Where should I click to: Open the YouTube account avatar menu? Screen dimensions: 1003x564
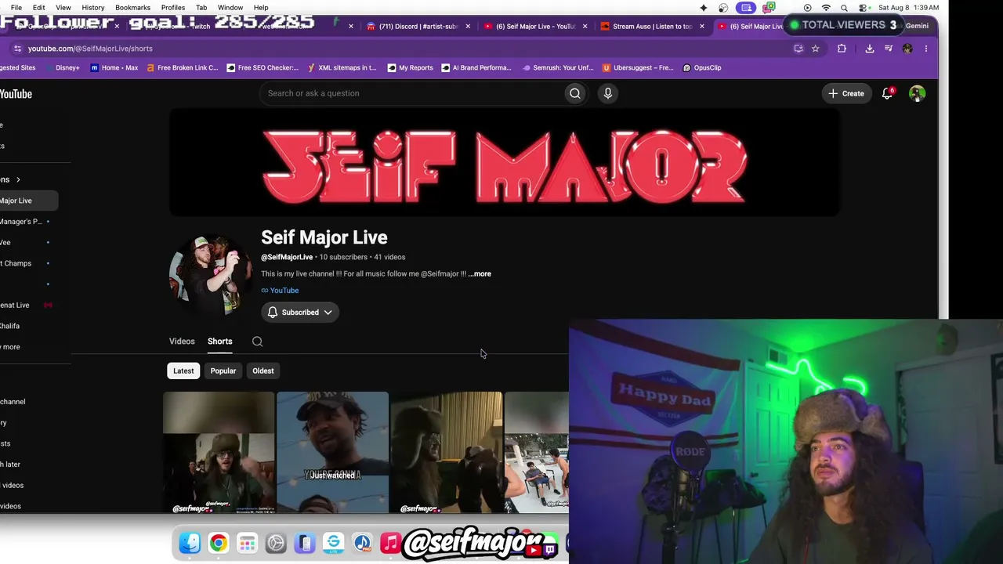point(917,93)
